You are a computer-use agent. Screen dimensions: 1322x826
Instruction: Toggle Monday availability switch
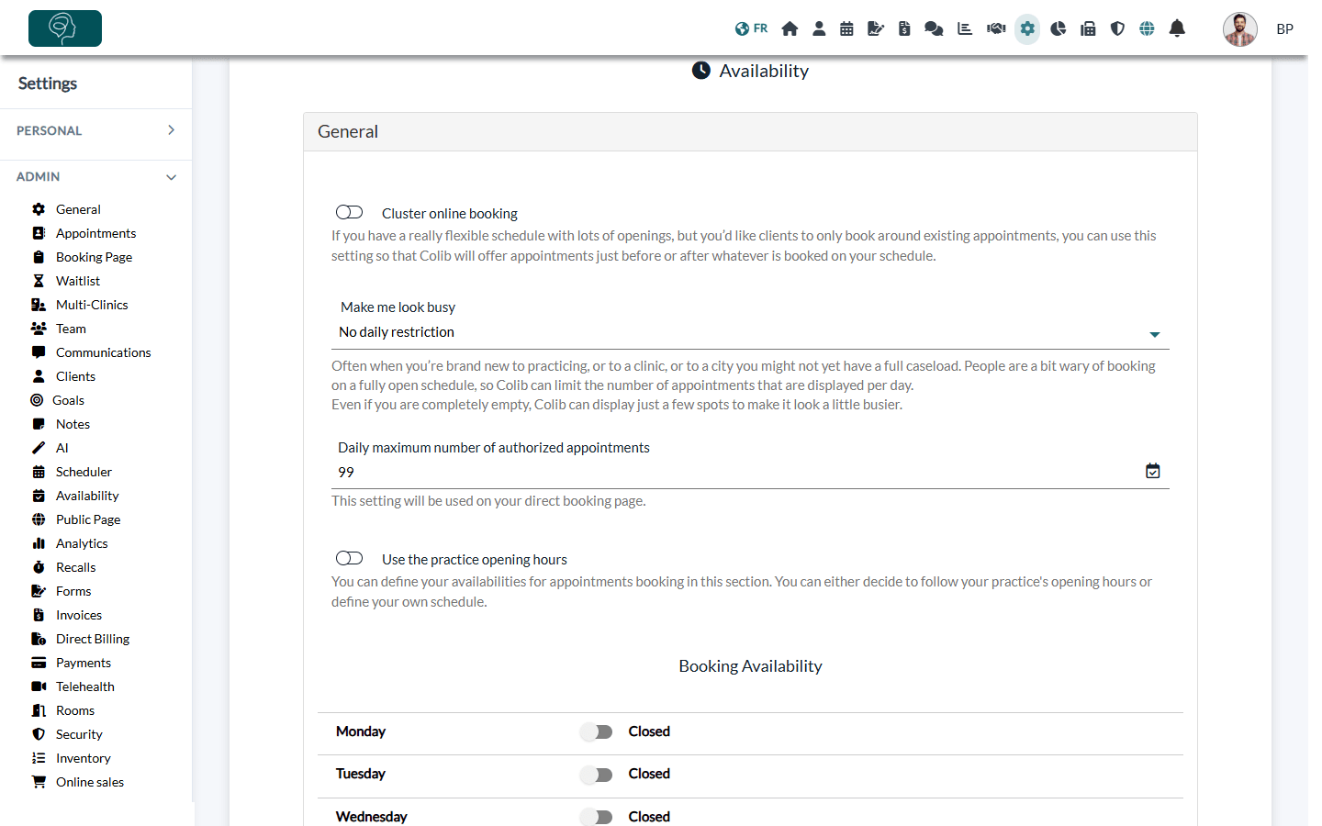(596, 731)
